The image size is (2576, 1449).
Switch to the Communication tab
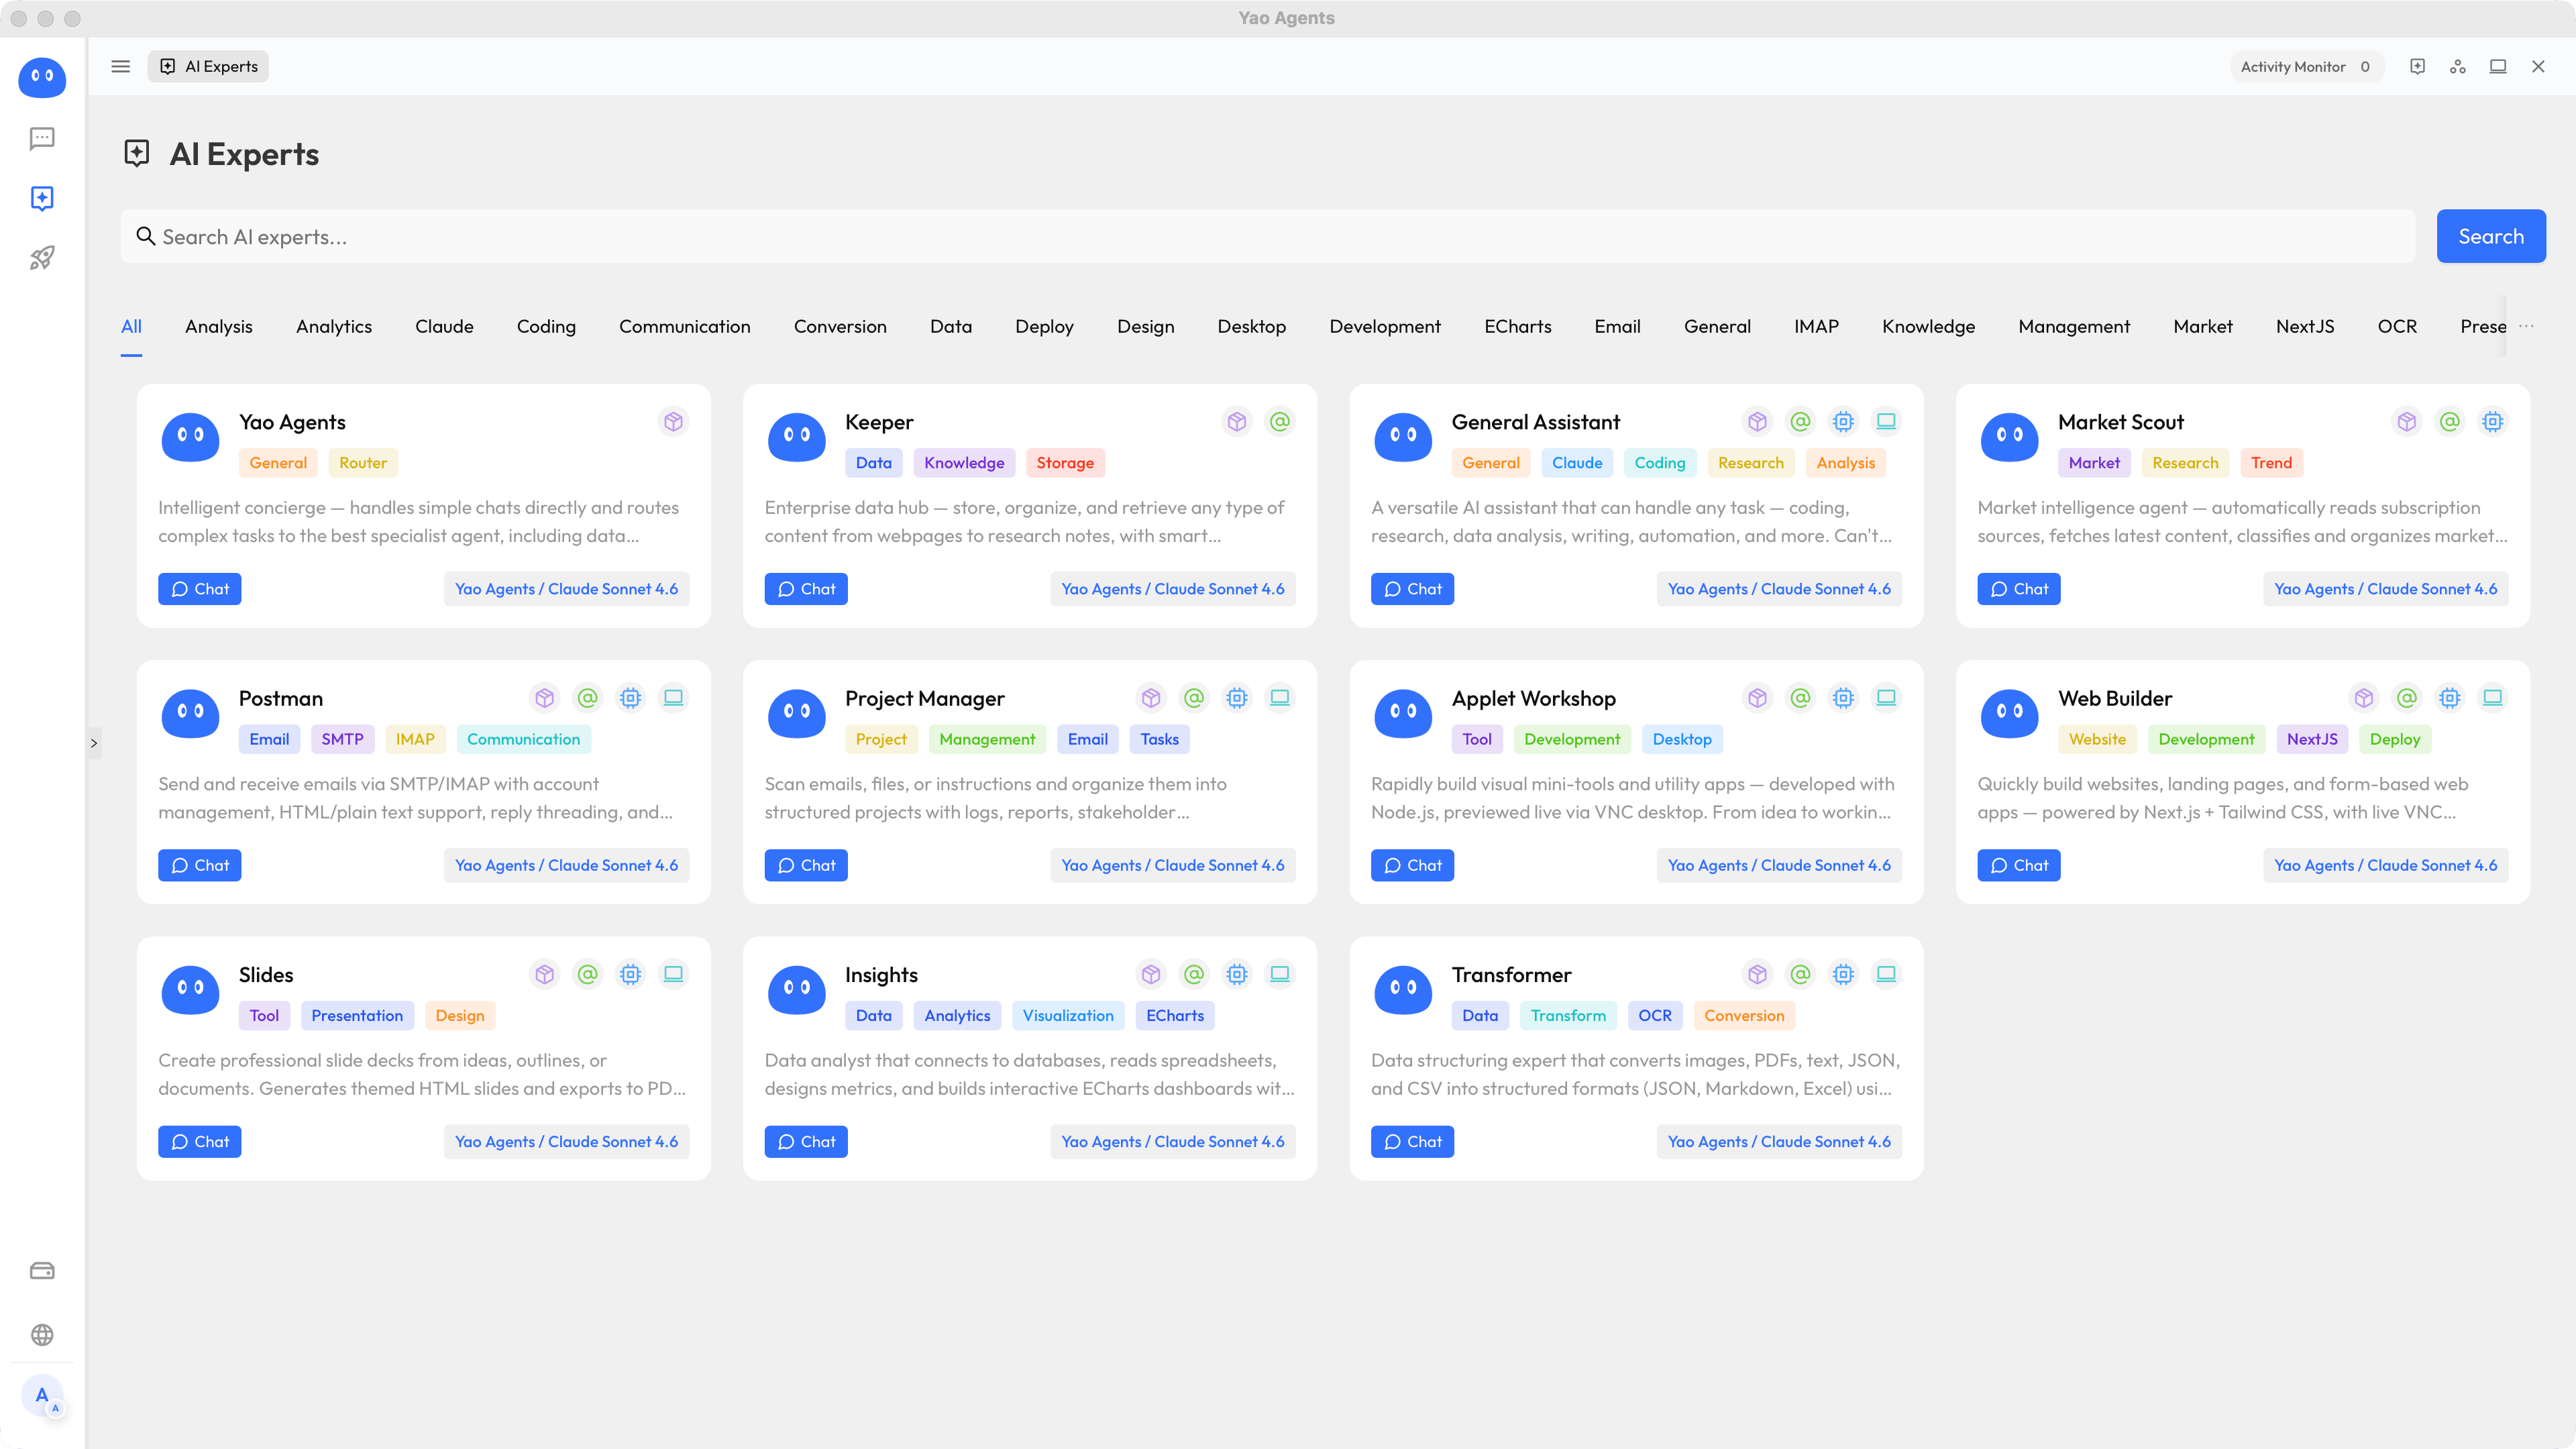(x=684, y=326)
